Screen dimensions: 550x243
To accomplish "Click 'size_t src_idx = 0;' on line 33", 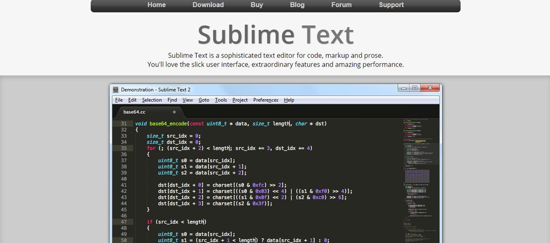I will click(x=174, y=136).
